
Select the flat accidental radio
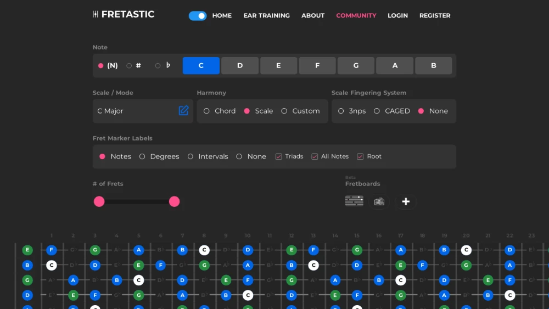pyautogui.click(x=158, y=65)
